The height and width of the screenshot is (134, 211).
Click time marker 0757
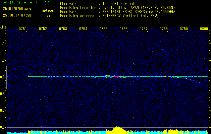point(144,28)
